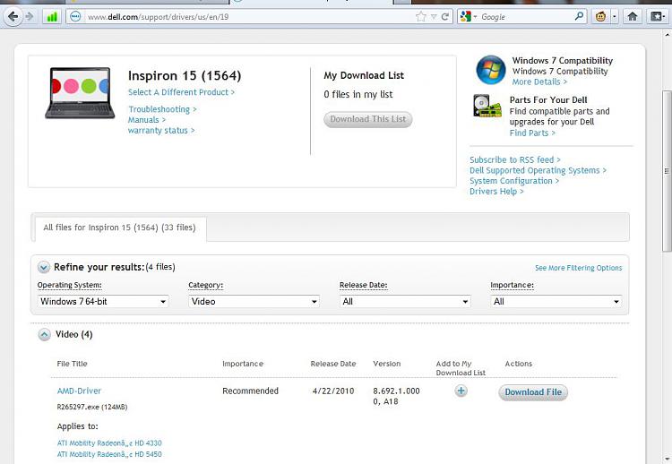The width and height of the screenshot is (672, 464).
Task: Click the monkey face addon icon
Action: coord(601,17)
